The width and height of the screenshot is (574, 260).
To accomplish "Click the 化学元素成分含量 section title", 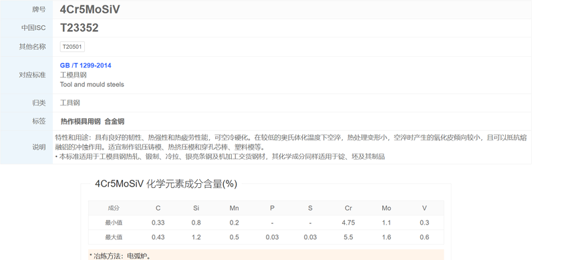I will coord(166,184).
